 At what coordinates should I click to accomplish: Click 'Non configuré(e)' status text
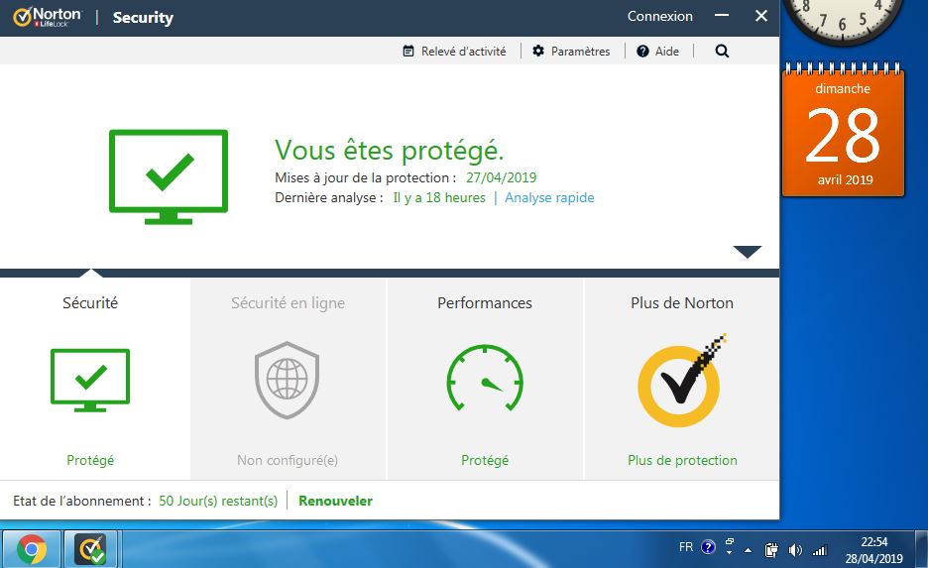pos(288,460)
